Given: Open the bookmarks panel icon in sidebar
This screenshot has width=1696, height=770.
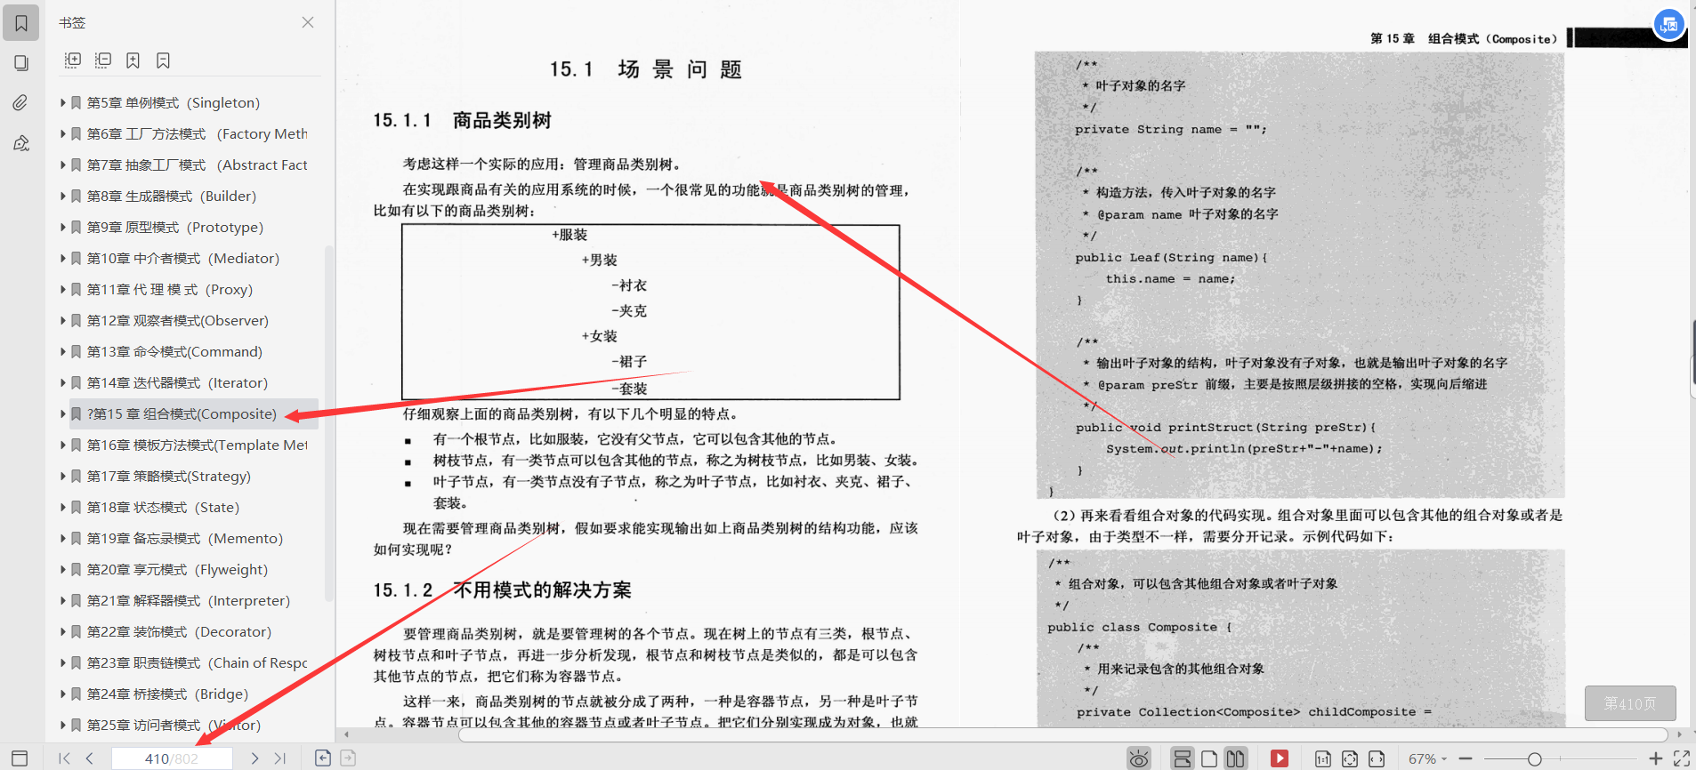Looking at the screenshot, I should [x=20, y=23].
